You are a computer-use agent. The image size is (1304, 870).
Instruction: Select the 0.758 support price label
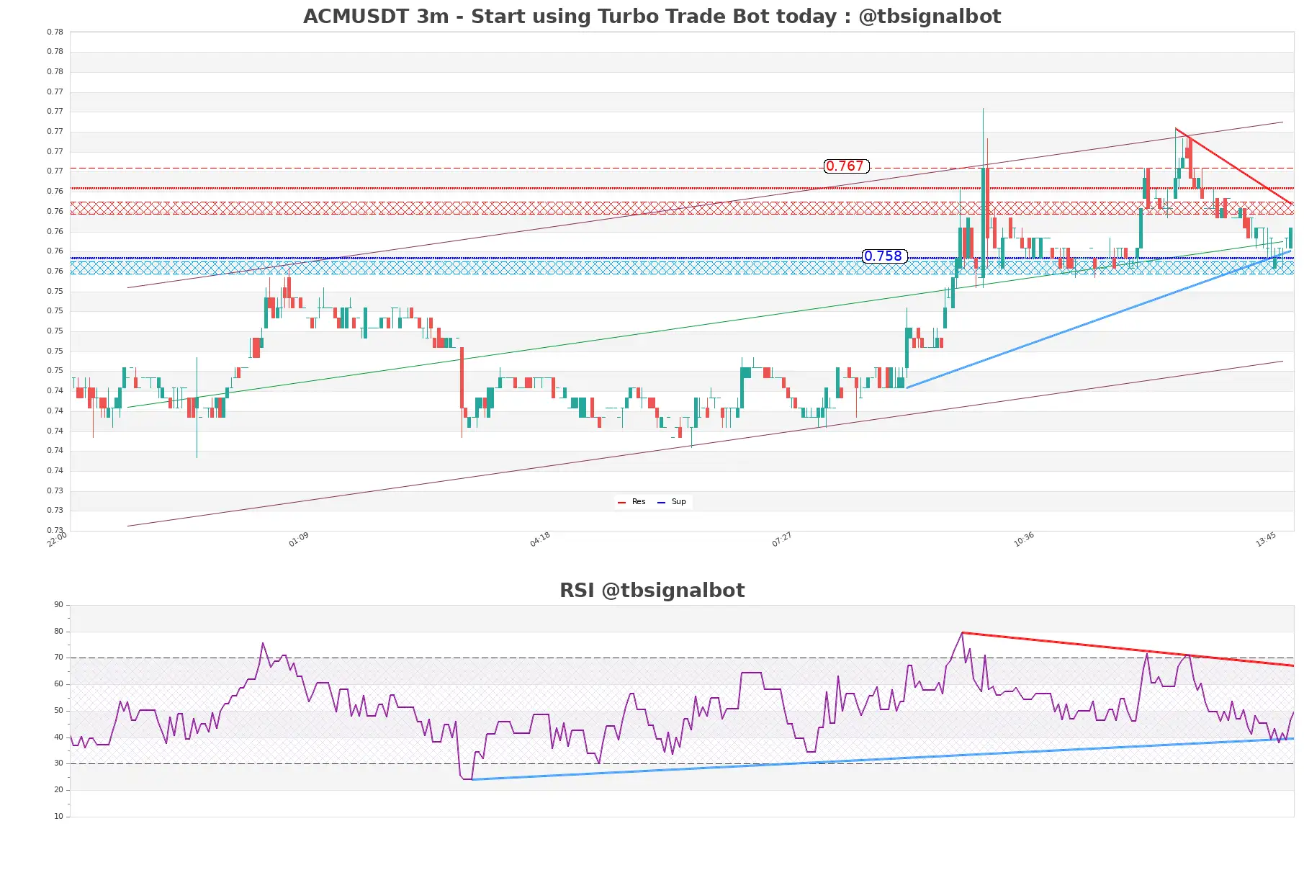(x=884, y=256)
